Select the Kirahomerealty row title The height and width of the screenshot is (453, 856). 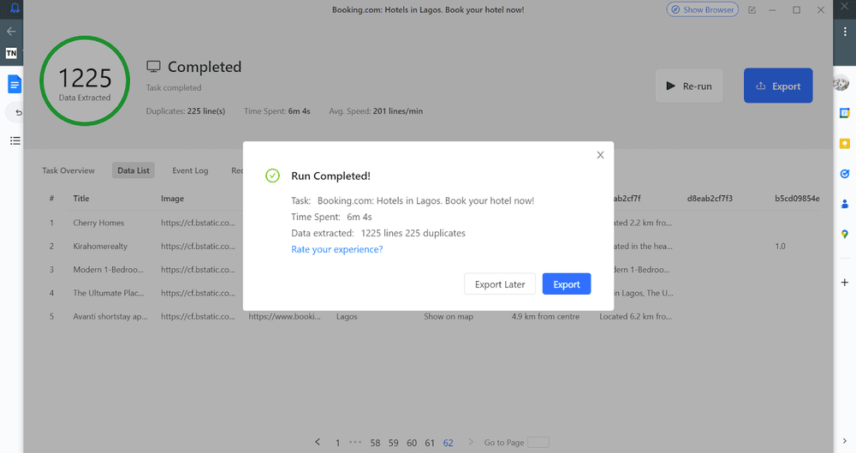[100, 247]
